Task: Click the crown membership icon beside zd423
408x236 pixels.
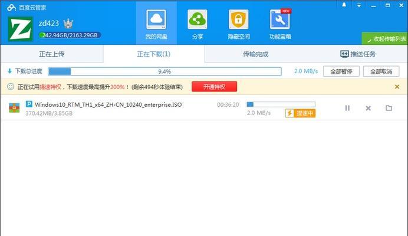Action: (x=68, y=24)
